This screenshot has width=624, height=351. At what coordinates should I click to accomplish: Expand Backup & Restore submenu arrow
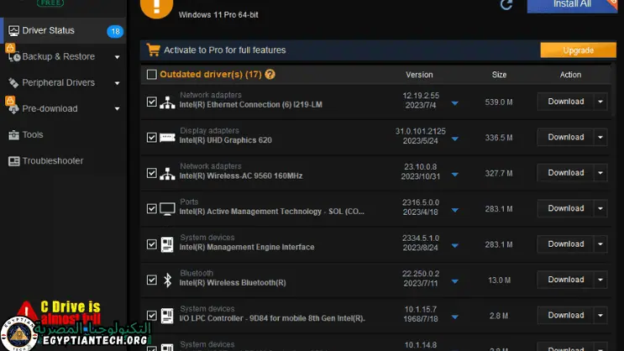pos(117,57)
